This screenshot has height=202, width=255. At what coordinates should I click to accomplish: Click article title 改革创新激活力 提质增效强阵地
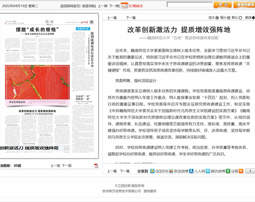pos(179,30)
